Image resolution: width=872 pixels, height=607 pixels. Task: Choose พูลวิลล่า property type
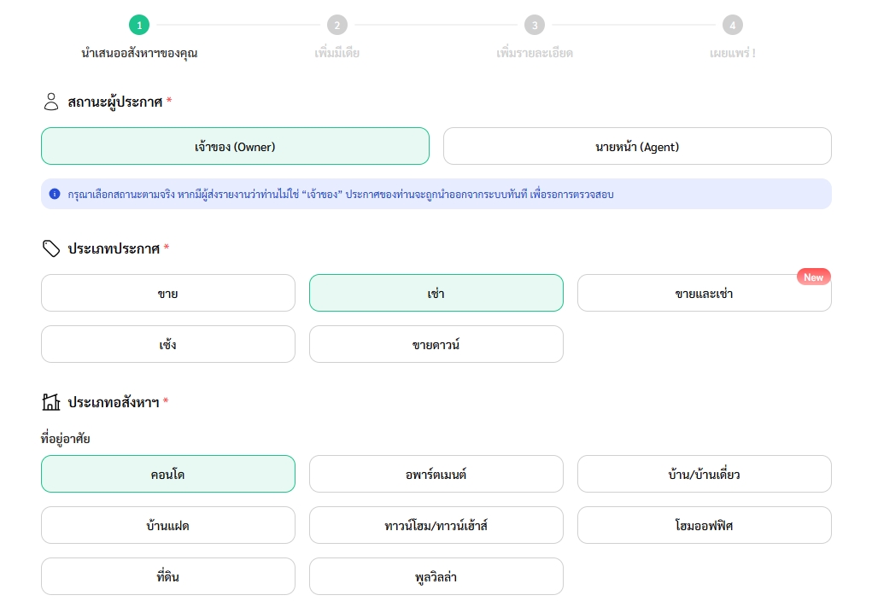[x=436, y=576]
